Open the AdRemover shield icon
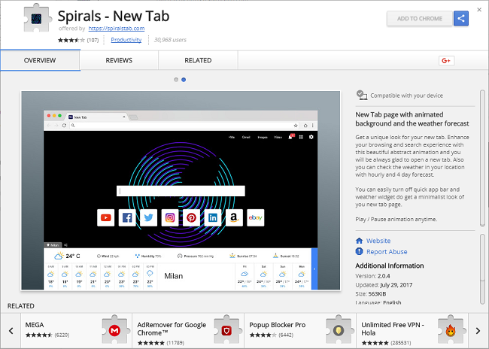 point(226,329)
